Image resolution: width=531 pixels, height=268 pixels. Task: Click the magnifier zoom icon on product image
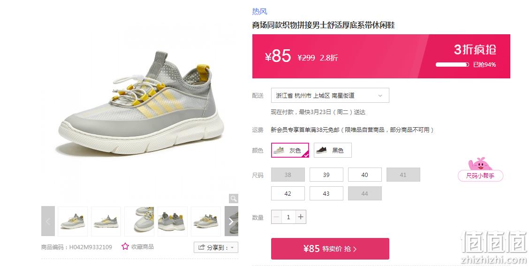(233, 199)
